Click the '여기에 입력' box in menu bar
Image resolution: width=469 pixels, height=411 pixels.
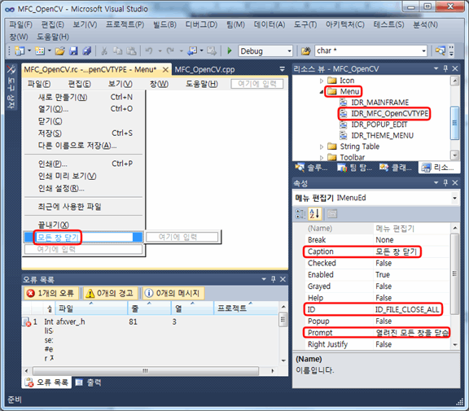257,84
